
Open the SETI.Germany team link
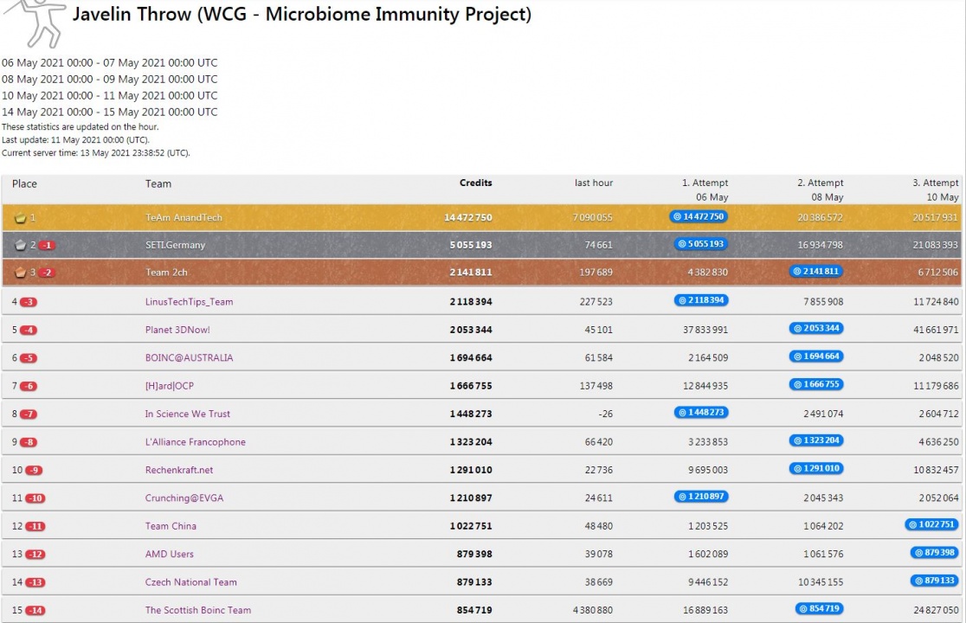tap(175, 245)
